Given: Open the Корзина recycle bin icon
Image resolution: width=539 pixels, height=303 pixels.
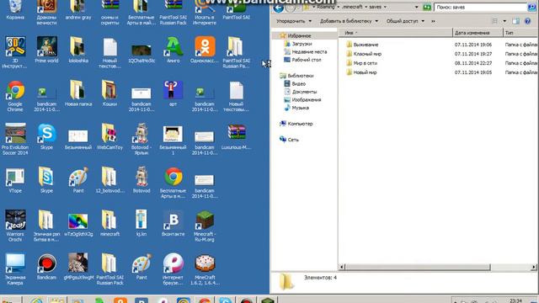Looking at the screenshot, I should coord(15,9).
